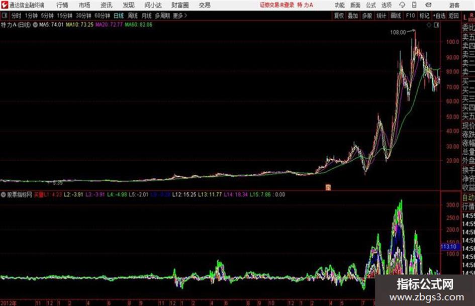Viewport: 475px width, 306px height.
Task: Click the mobile phone icon
Action: coord(414,5)
